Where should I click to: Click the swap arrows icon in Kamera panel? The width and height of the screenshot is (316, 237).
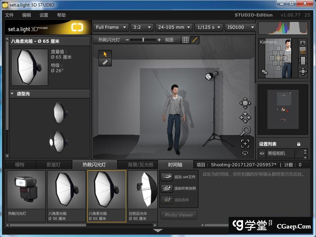click(265, 72)
